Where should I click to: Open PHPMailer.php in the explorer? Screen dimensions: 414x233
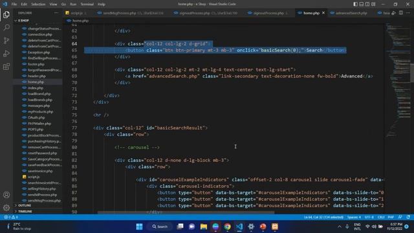pyautogui.click(x=39, y=124)
